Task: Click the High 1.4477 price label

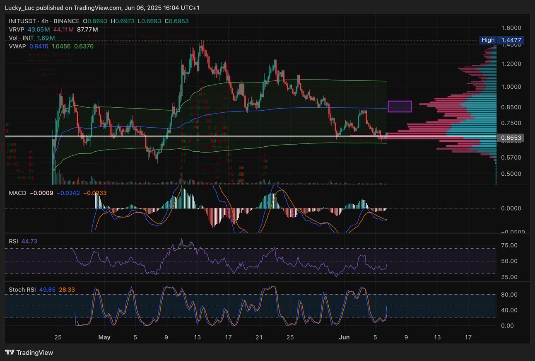Action: (x=502, y=40)
